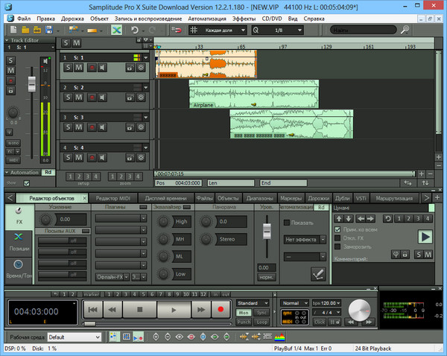Open the CD/DVD menu

(x=272, y=19)
